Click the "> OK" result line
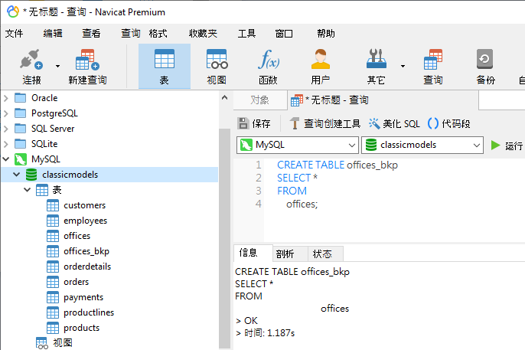This screenshot has height=350, width=525. [x=246, y=321]
